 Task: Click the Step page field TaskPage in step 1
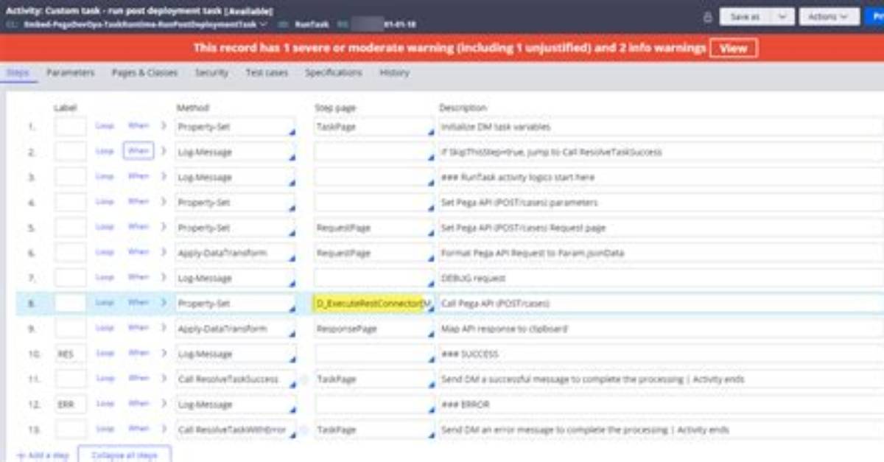pos(374,127)
